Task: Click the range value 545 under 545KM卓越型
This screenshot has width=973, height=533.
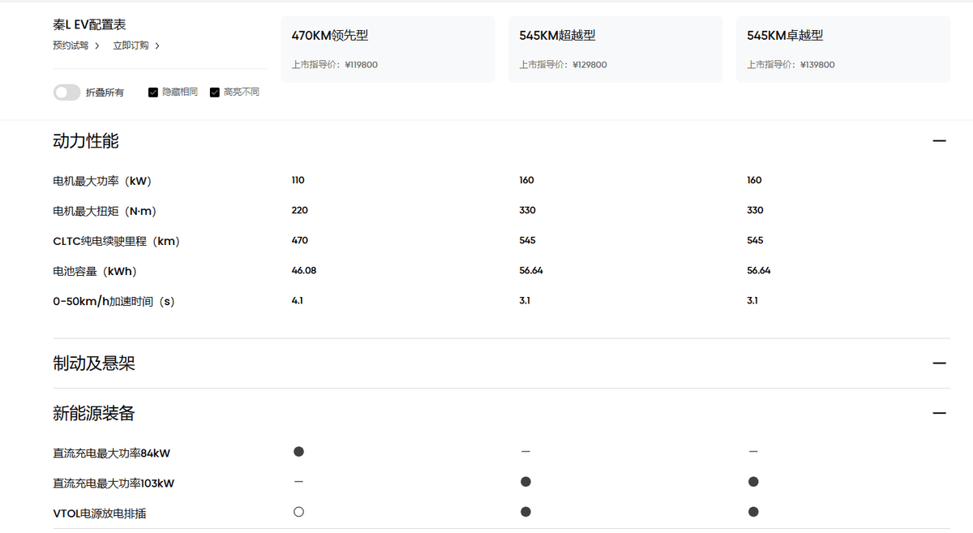Action: click(756, 240)
